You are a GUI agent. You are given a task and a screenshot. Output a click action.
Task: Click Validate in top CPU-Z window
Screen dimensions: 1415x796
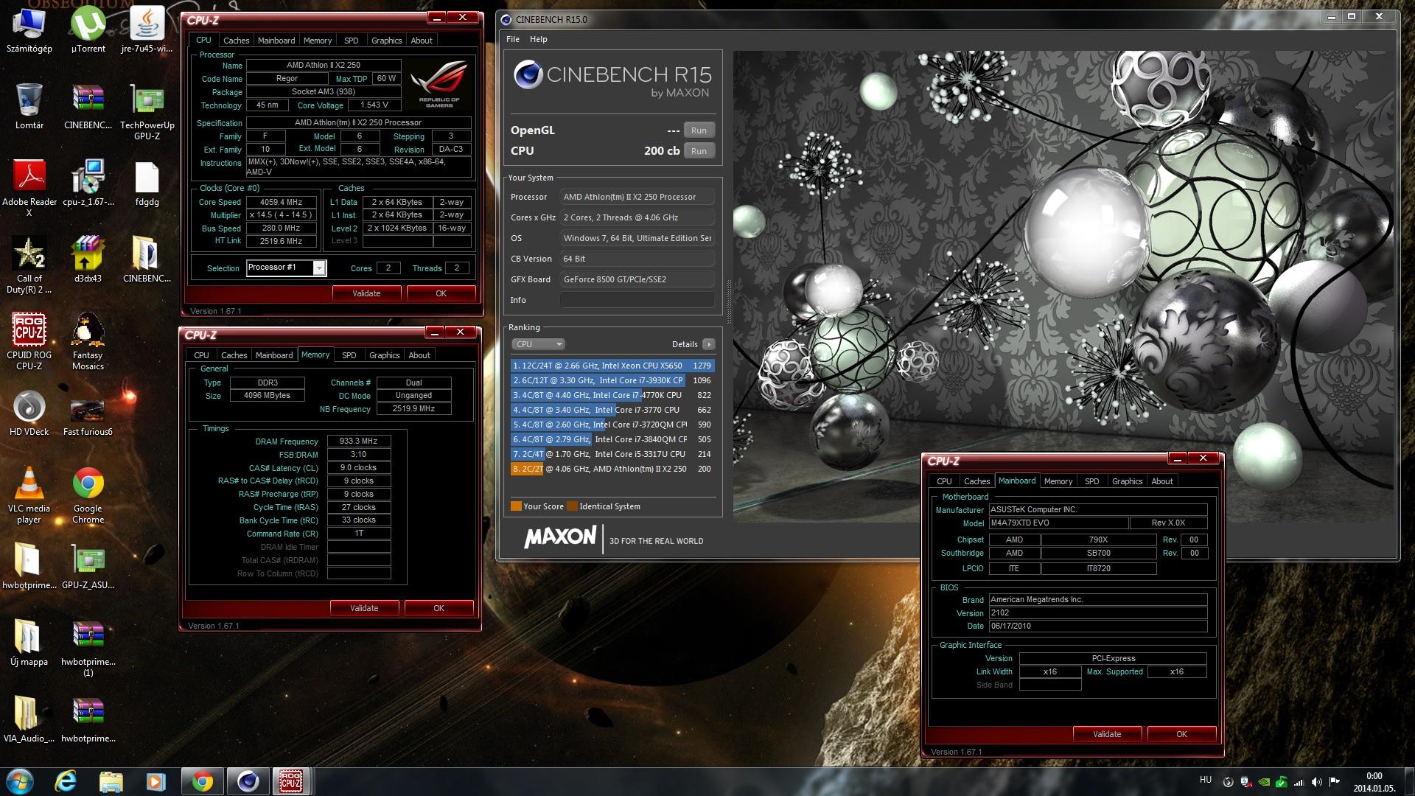tap(366, 293)
